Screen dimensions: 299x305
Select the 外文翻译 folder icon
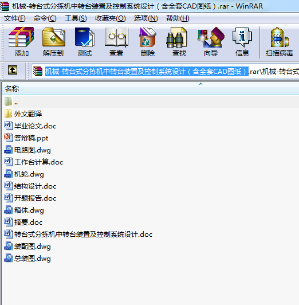coord(8,114)
